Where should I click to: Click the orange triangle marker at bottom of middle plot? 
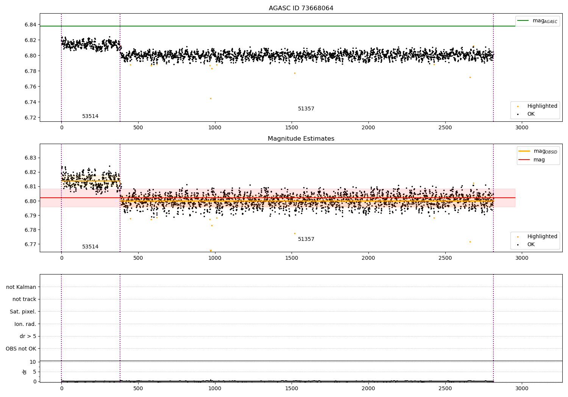tap(211, 251)
